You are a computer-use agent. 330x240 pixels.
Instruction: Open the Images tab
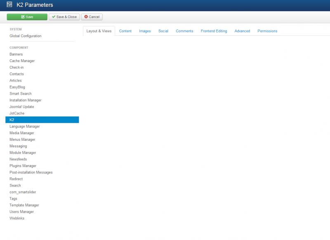pos(145,31)
